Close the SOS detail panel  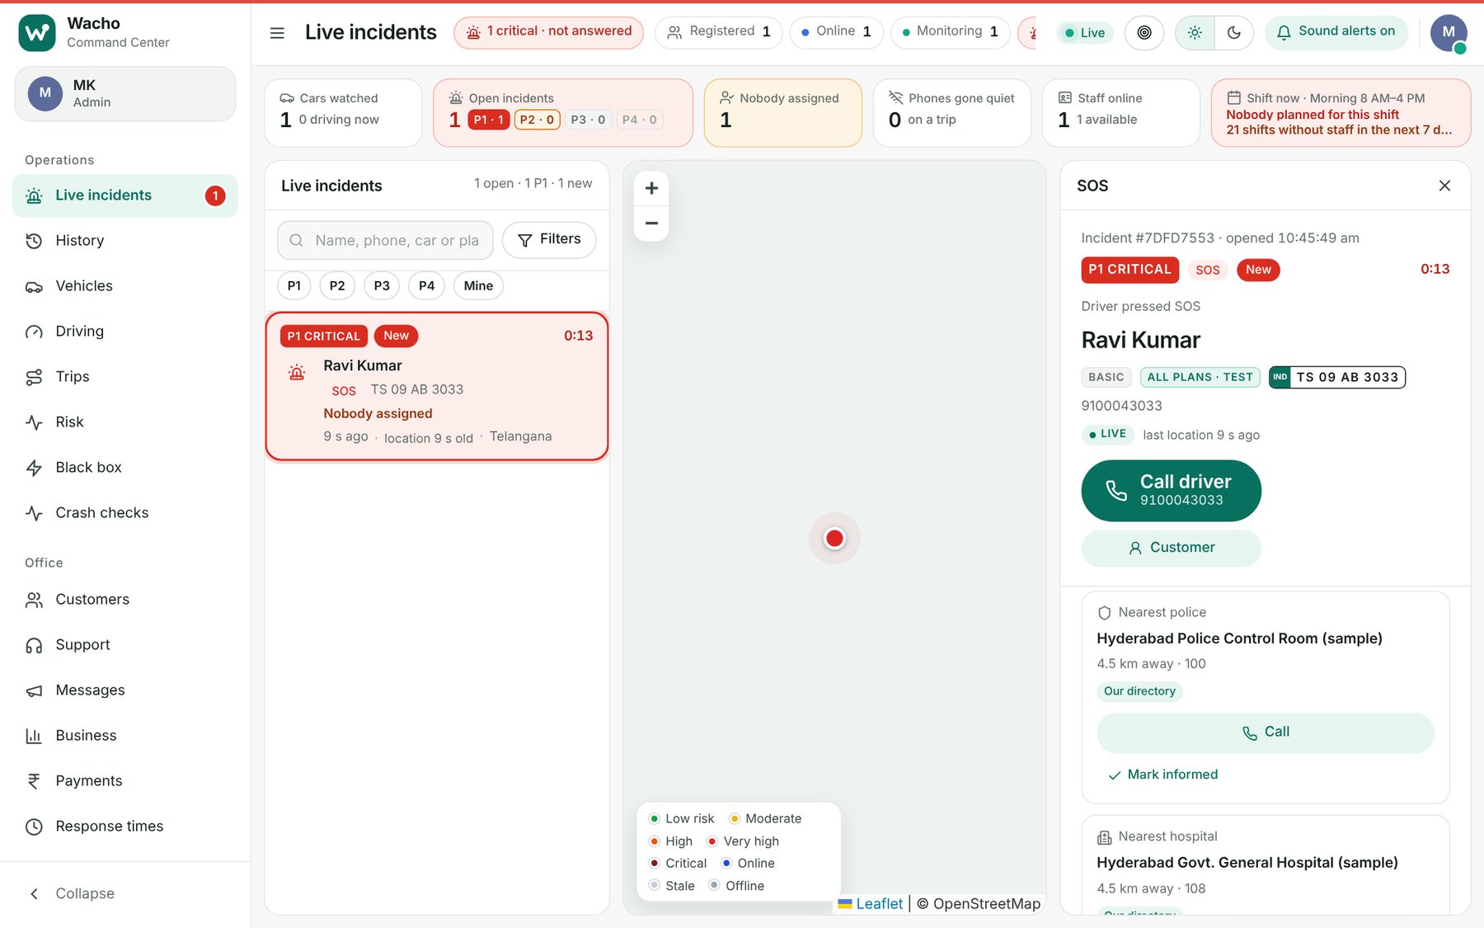1444,186
